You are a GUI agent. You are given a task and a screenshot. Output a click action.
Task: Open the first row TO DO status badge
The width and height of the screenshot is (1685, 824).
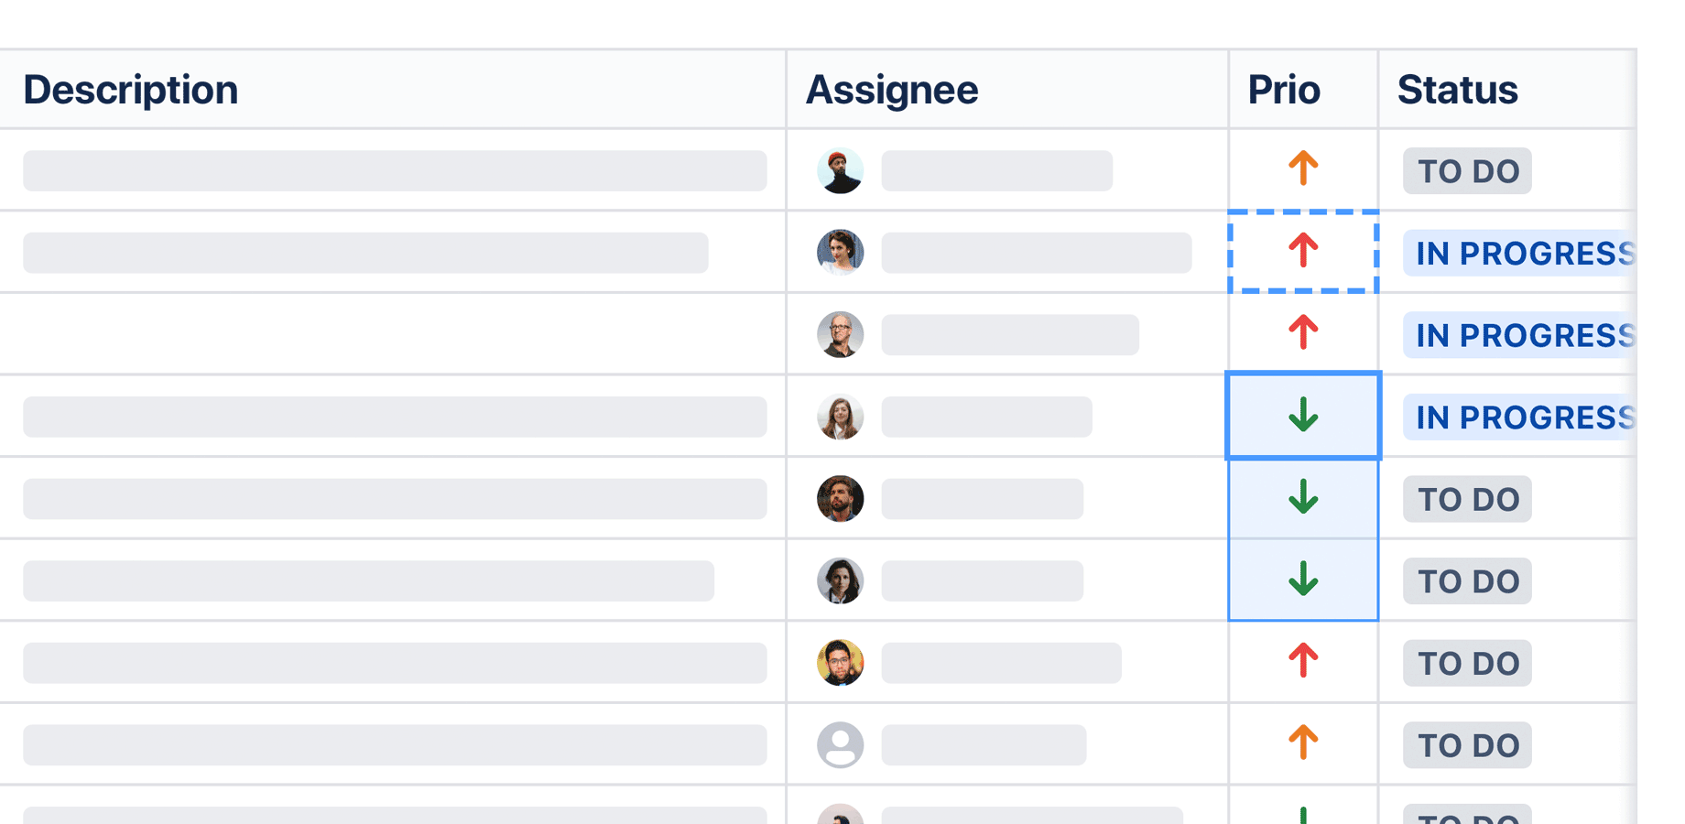point(1466,170)
